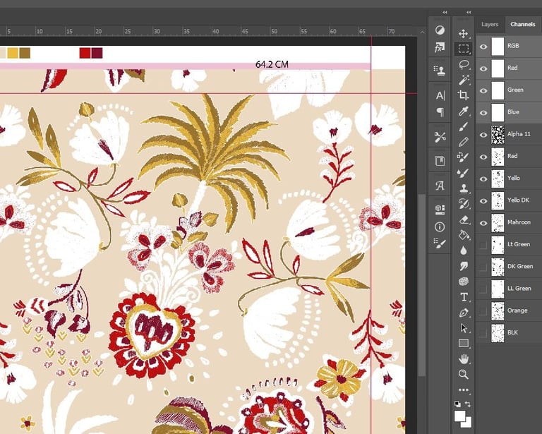This screenshot has height=434, width=542.
Task: Hide the Green channel eye icon
Action: (483, 90)
